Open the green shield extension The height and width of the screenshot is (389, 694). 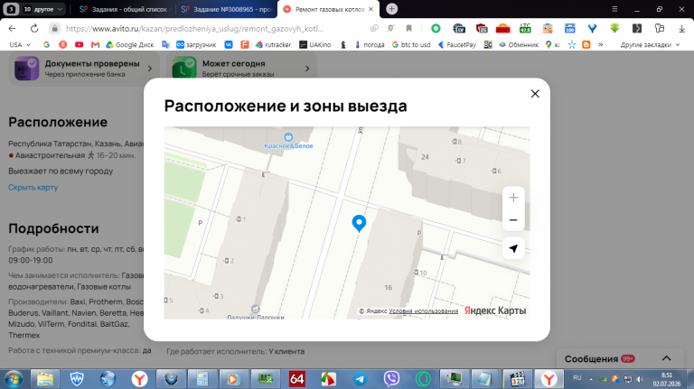tap(436, 28)
